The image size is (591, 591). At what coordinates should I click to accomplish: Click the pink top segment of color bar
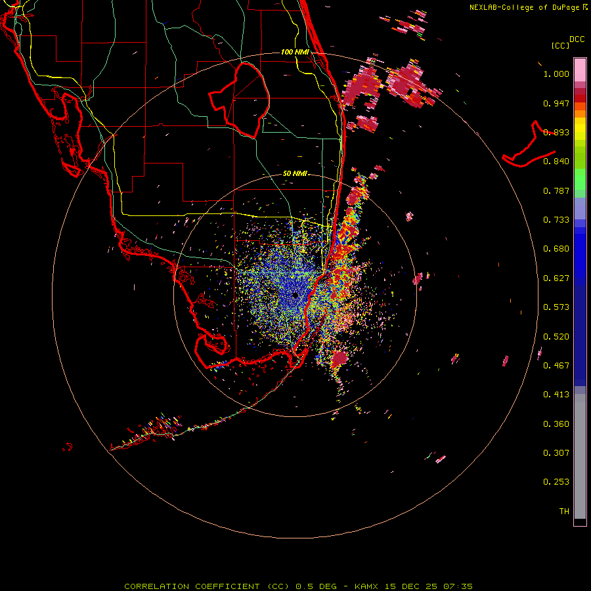pos(580,70)
